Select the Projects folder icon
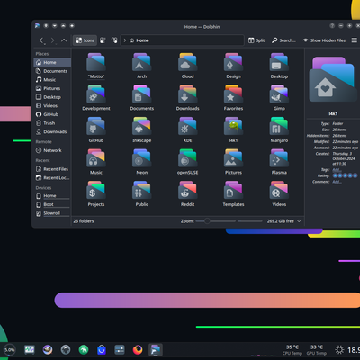Image resolution: width=360 pixels, height=360 pixels. point(96,190)
